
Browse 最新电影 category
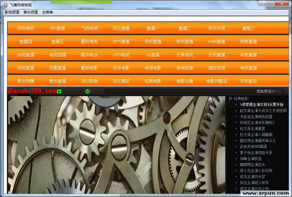coord(90,68)
